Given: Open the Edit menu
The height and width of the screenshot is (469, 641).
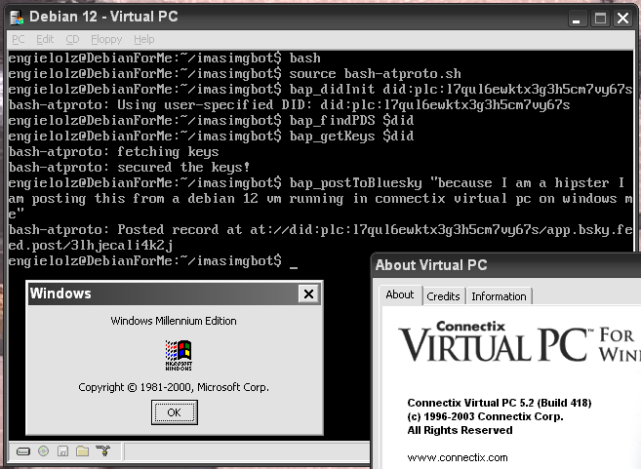Looking at the screenshot, I should tap(45, 39).
